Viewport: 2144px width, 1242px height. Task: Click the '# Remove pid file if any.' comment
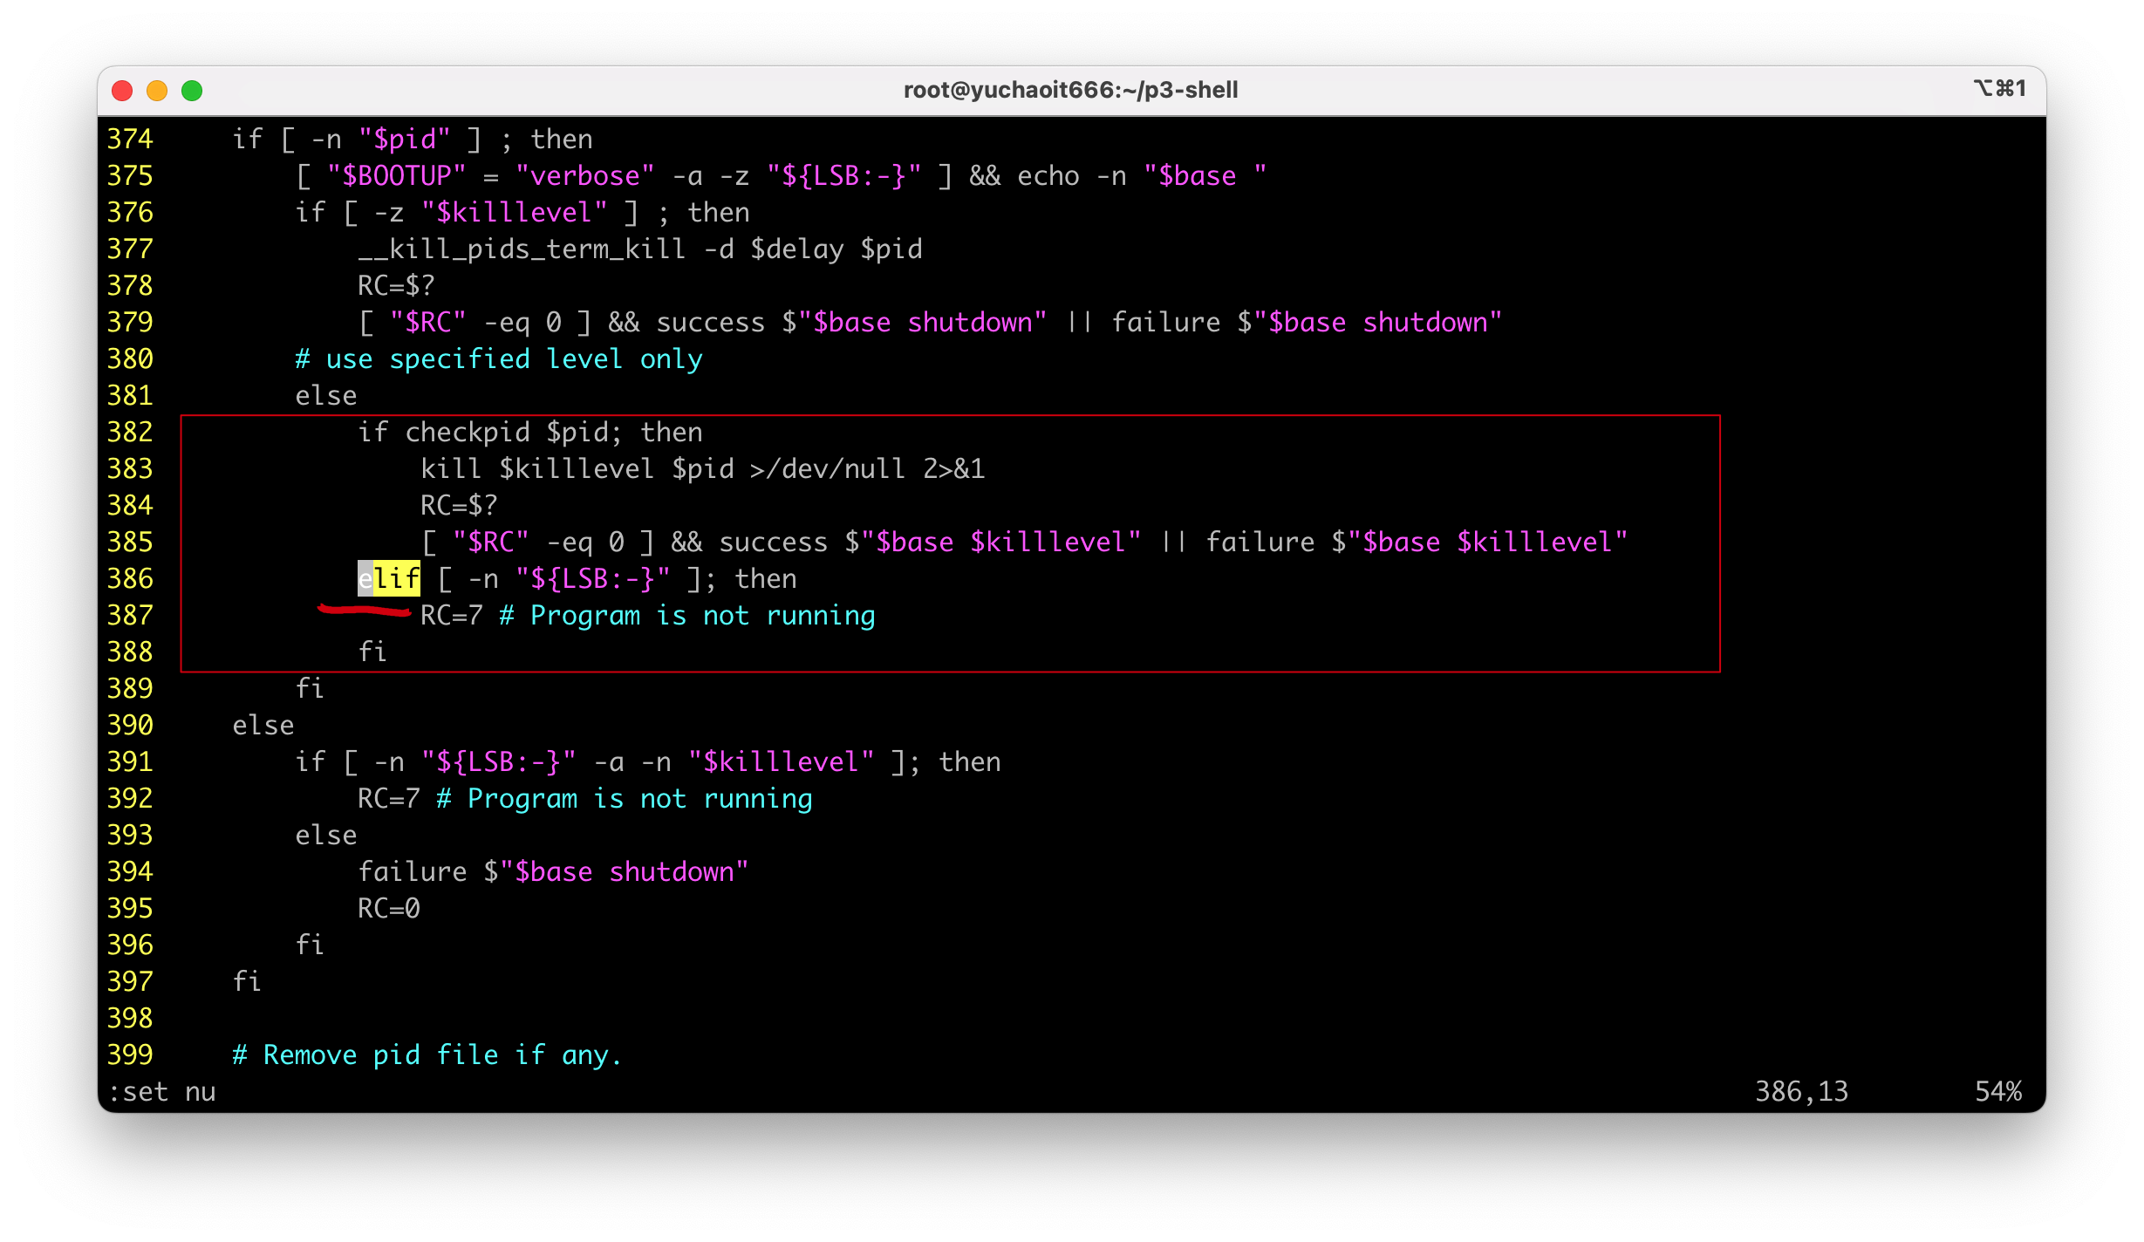click(x=427, y=1055)
